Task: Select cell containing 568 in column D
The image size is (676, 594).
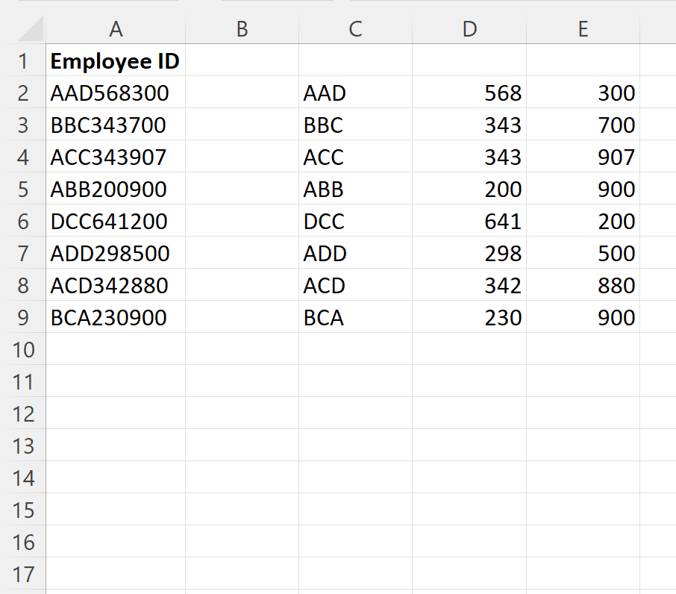Action: (x=469, y=93)
